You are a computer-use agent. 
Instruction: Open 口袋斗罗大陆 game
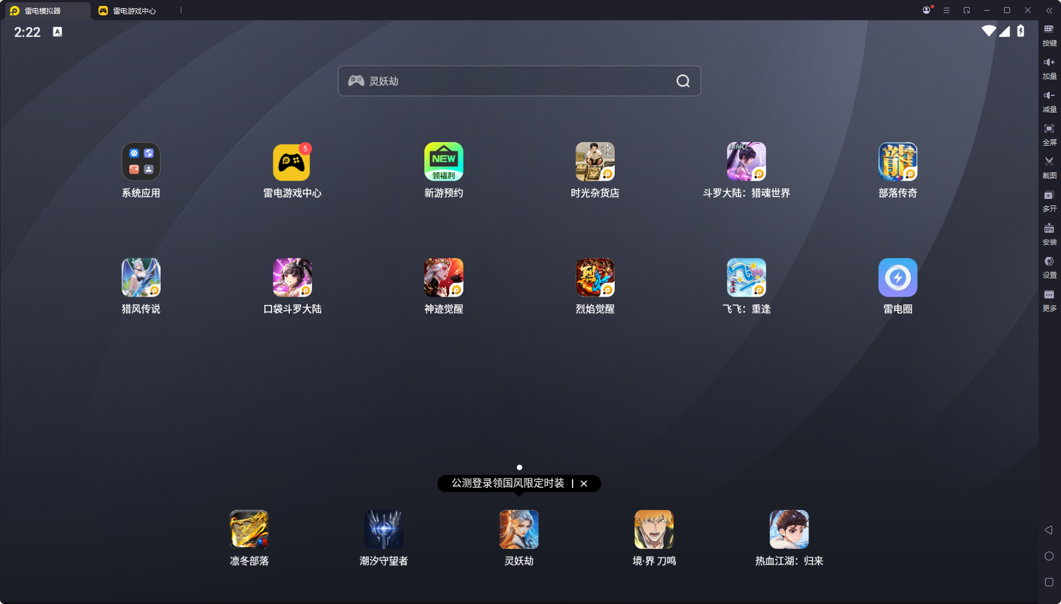point(292,277)
